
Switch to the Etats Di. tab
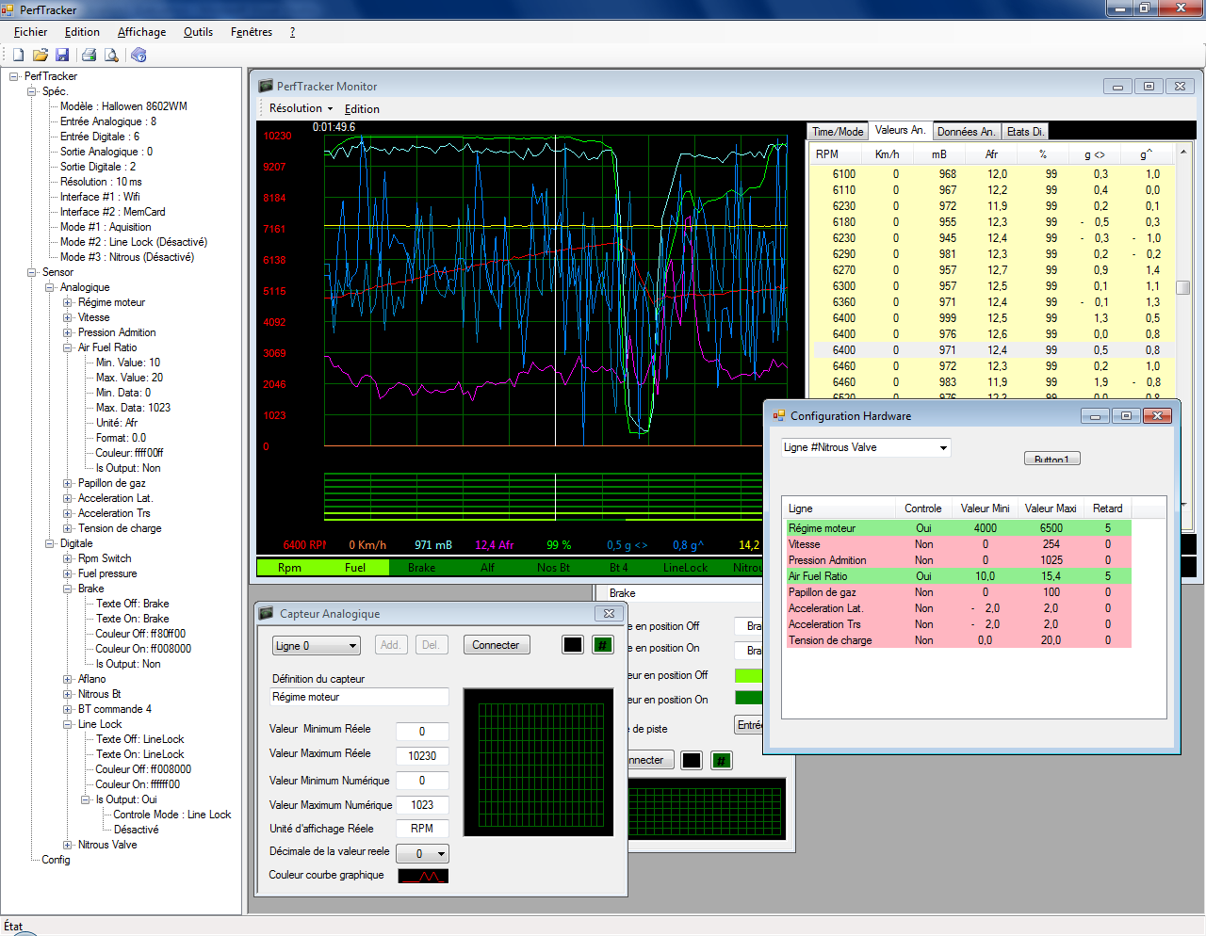tap(1024, 132)
